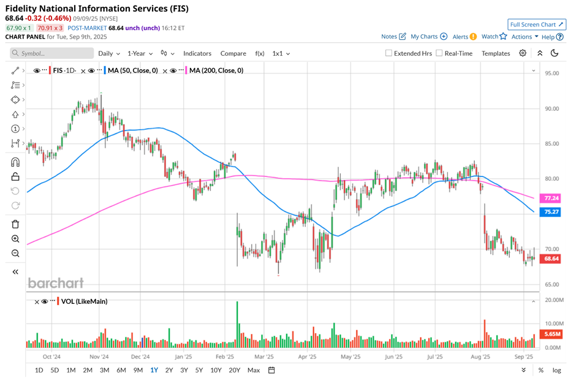Open the Indicators menu
Image resolution: width=576 pixels, height=378 pixels.
[197, 53]
